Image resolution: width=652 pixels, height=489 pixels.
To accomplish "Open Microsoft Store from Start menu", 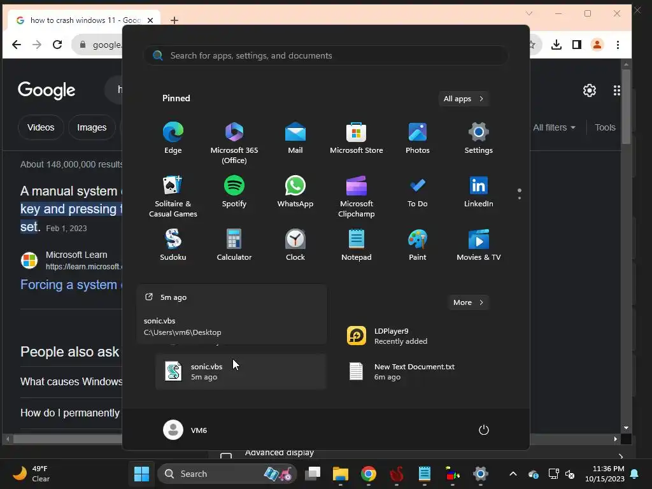I will (x=357, y=138).
